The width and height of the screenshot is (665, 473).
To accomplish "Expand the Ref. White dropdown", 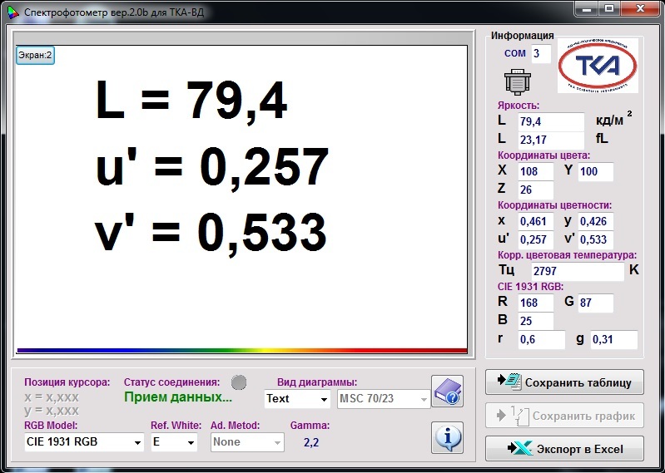I will (x=173, y=442).
